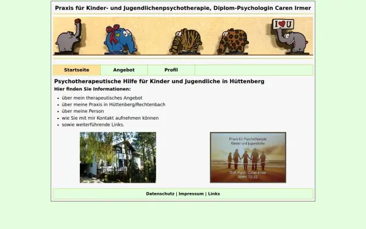Click the page title Praxis für Kinder- und Jugendlichenpsychotherapie
This screenshot has height=229, width=366.
point(183,8)
